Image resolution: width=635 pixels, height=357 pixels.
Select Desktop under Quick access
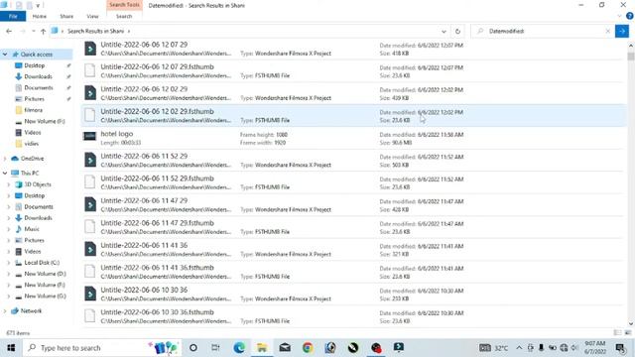click(x=35, y=65)
